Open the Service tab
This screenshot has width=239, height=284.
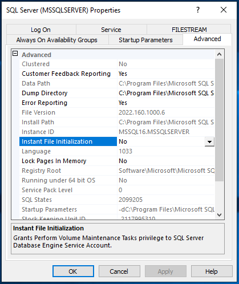[111, 30]
